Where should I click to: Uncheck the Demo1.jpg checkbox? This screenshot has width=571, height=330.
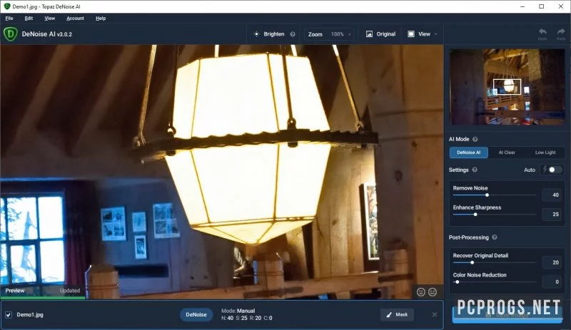9,315
